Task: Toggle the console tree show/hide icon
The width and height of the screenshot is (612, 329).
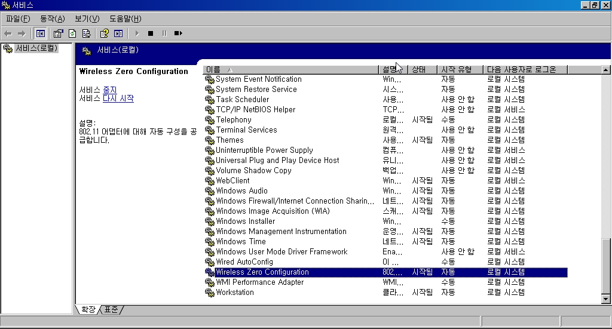Action: click(40, 33)
